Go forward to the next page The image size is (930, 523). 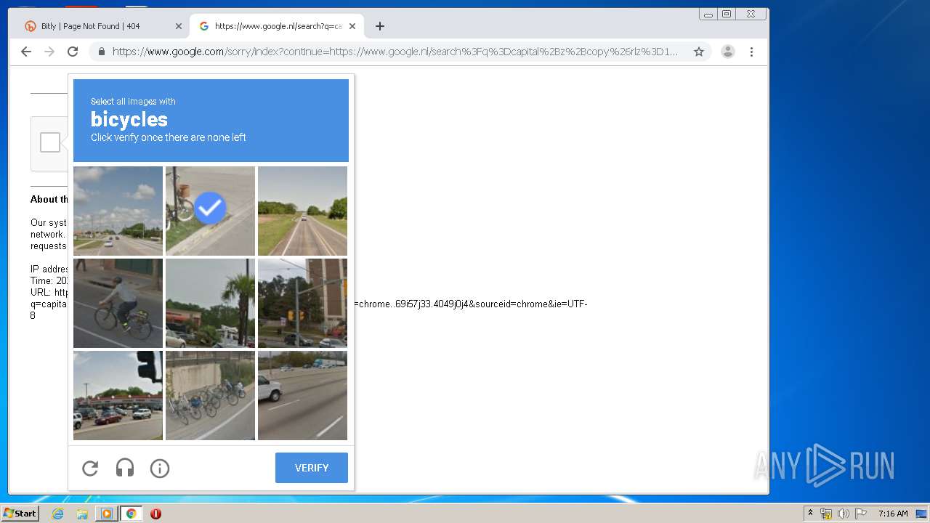(49, 52)
